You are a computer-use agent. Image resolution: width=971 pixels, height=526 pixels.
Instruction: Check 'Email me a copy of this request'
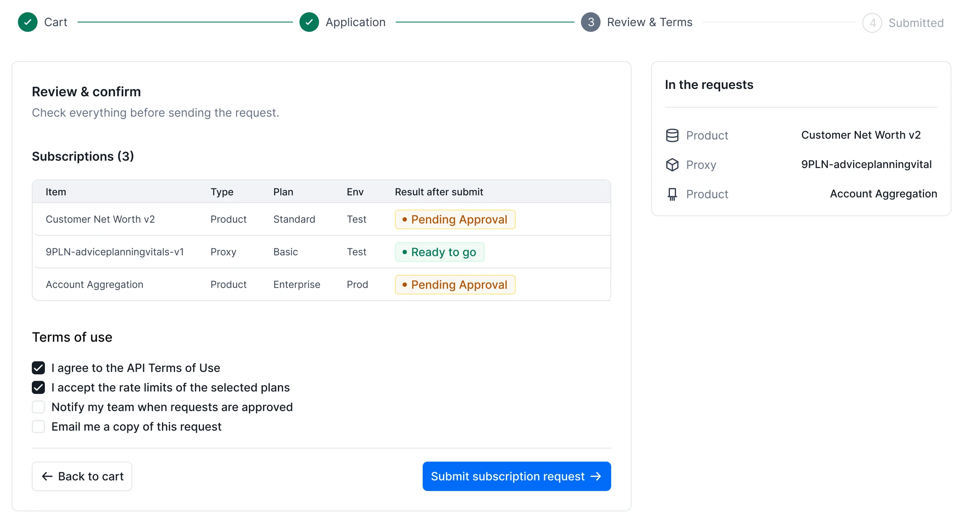[38, 427]
